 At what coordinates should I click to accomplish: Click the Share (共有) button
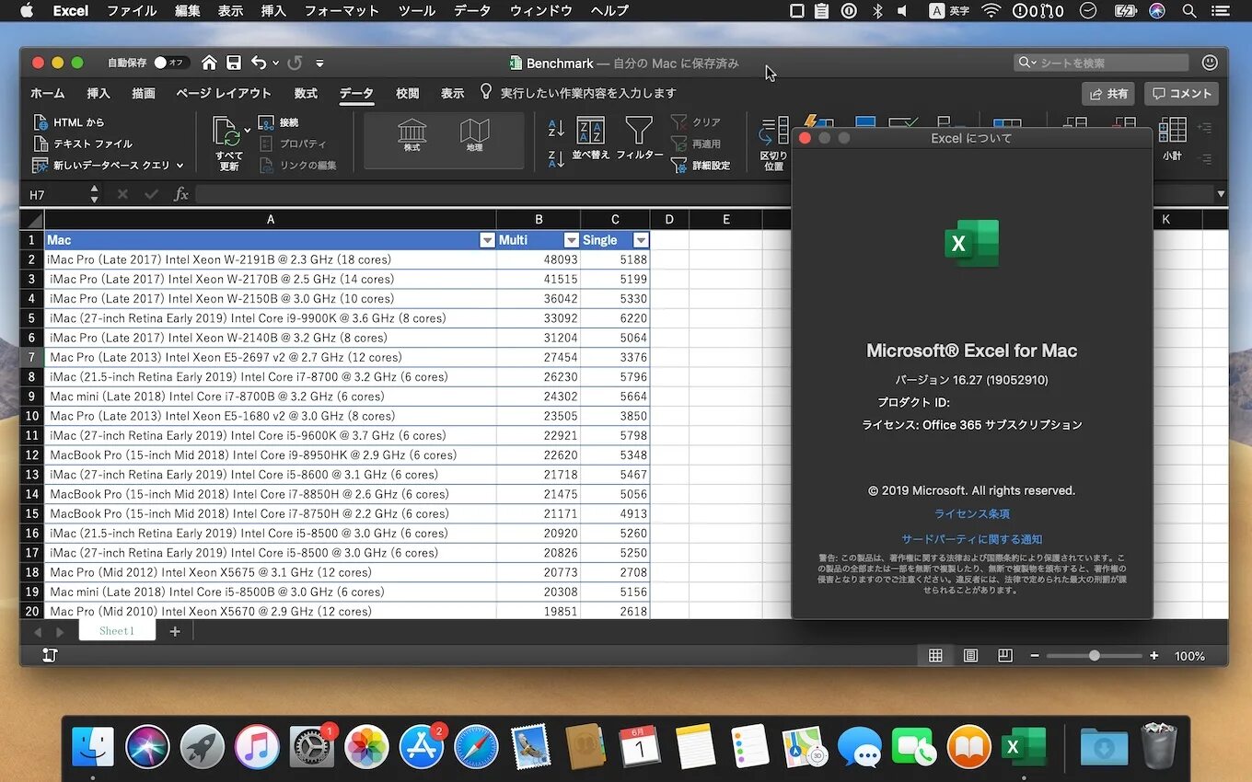[1108, 94]
